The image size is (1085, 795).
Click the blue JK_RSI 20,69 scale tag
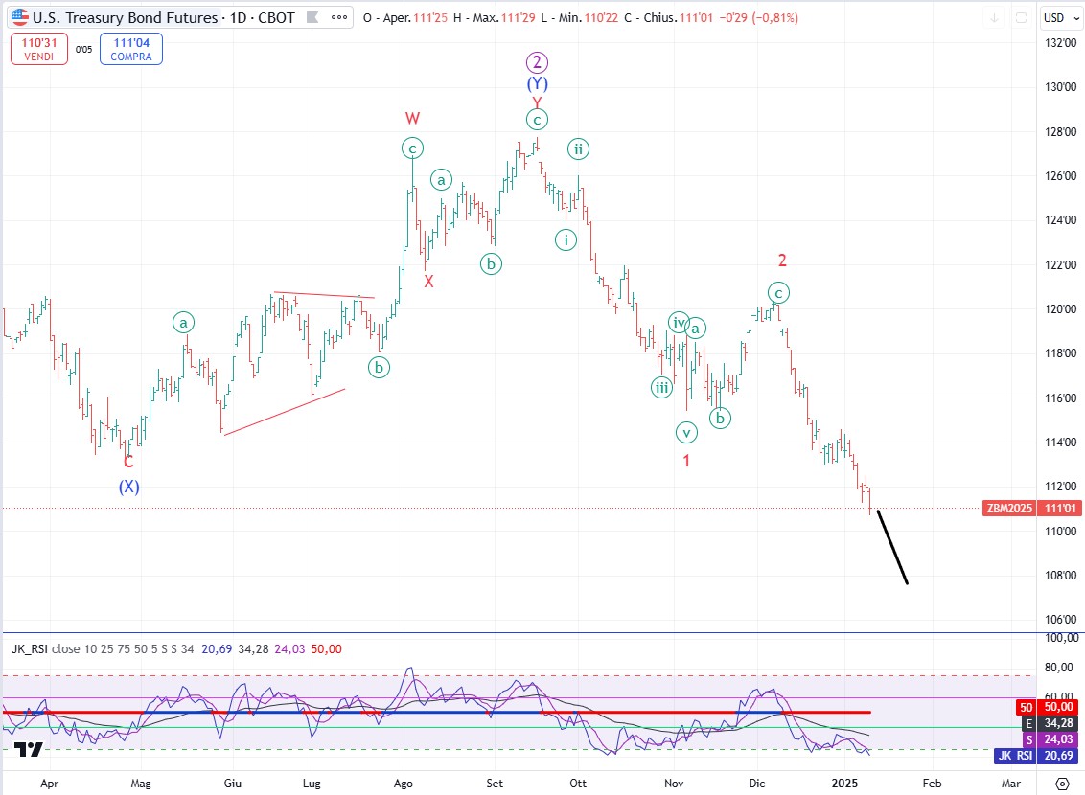click(x=1036, y=756)
